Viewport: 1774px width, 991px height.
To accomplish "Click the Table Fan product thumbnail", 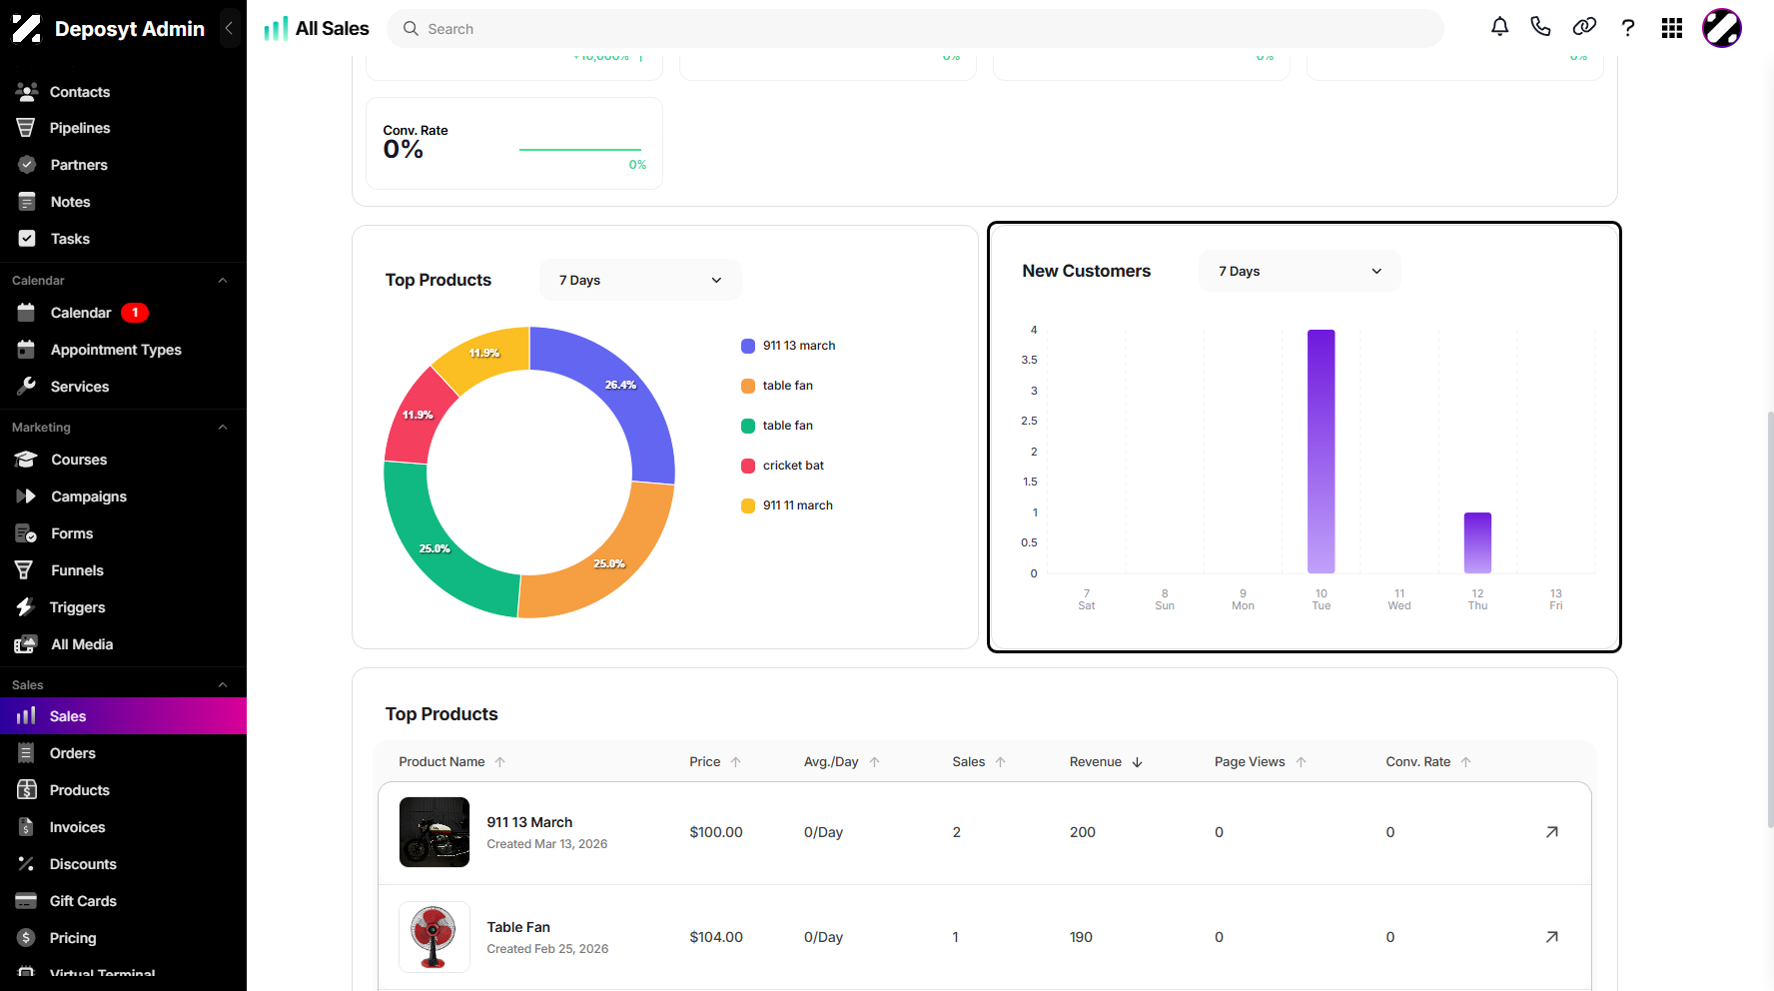I will click(x=435, y=937).
